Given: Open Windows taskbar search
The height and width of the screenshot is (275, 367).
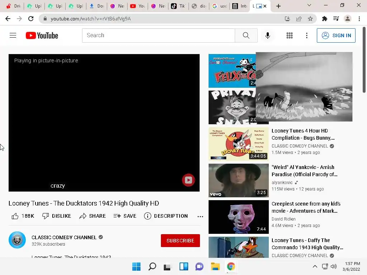Looking at the screenshot, I should (152, 266).
